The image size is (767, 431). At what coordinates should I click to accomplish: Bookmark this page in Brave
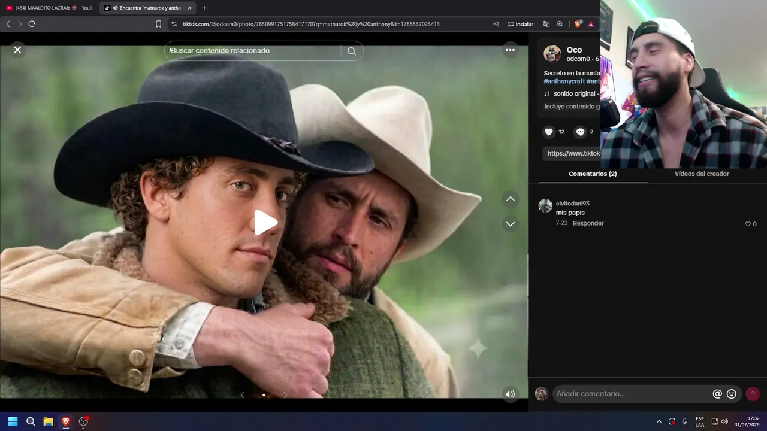(x=158, y=24)
